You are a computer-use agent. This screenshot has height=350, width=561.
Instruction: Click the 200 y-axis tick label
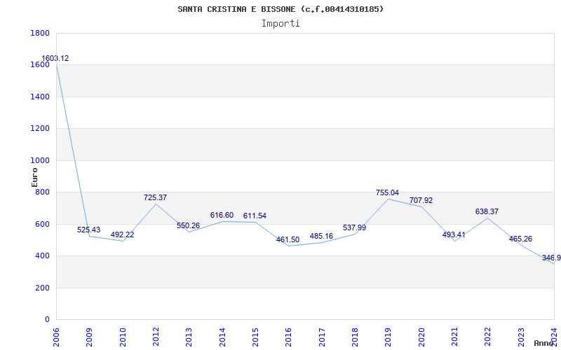pyautogui.click(x=43, y=288)
